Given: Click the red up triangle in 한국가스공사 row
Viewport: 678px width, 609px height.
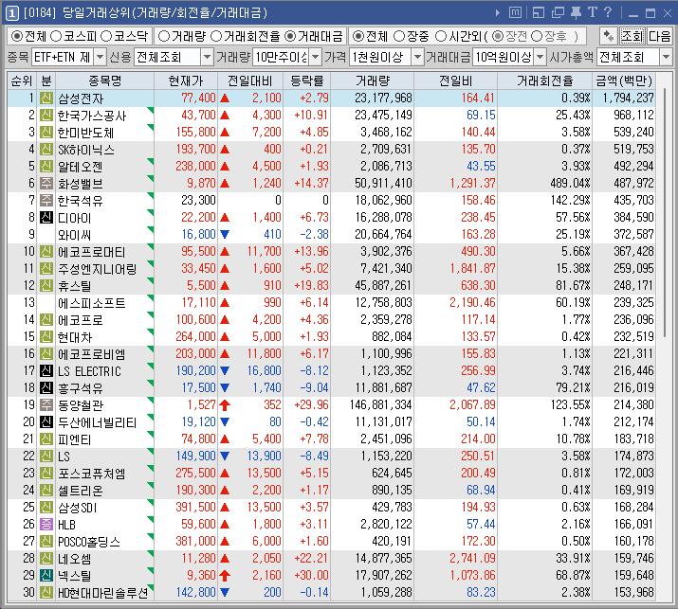Looking at the screenshot, I should [x=225, y=116].
